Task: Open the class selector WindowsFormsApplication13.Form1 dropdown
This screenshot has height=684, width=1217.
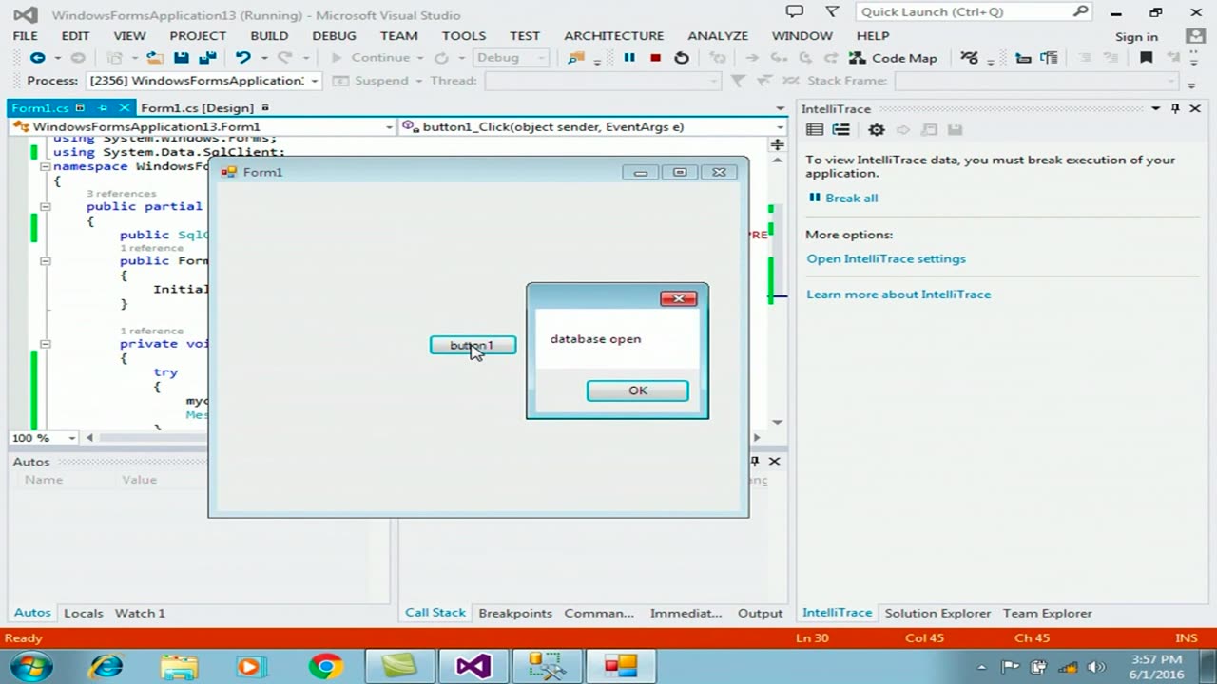Action: point(389,127)
